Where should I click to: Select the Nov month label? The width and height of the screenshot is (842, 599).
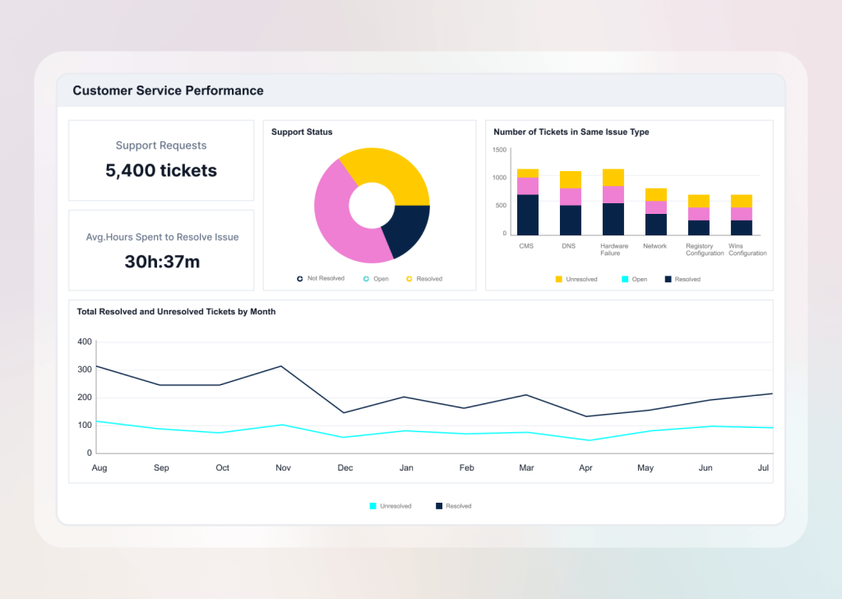[x=283, y=468]
